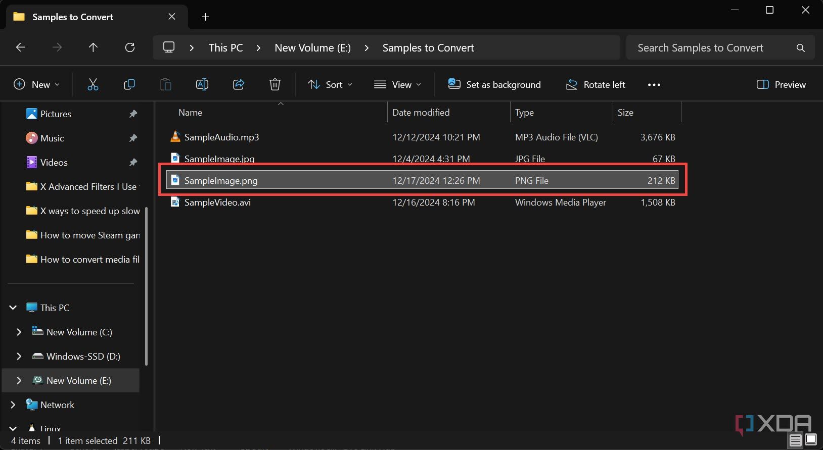Click the Rename icon in toolbar
The image size is (823, 450).
tap(202, 84)
